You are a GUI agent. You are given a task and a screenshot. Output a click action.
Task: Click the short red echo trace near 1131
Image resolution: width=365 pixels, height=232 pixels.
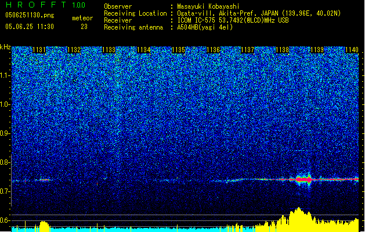[44, 180]
